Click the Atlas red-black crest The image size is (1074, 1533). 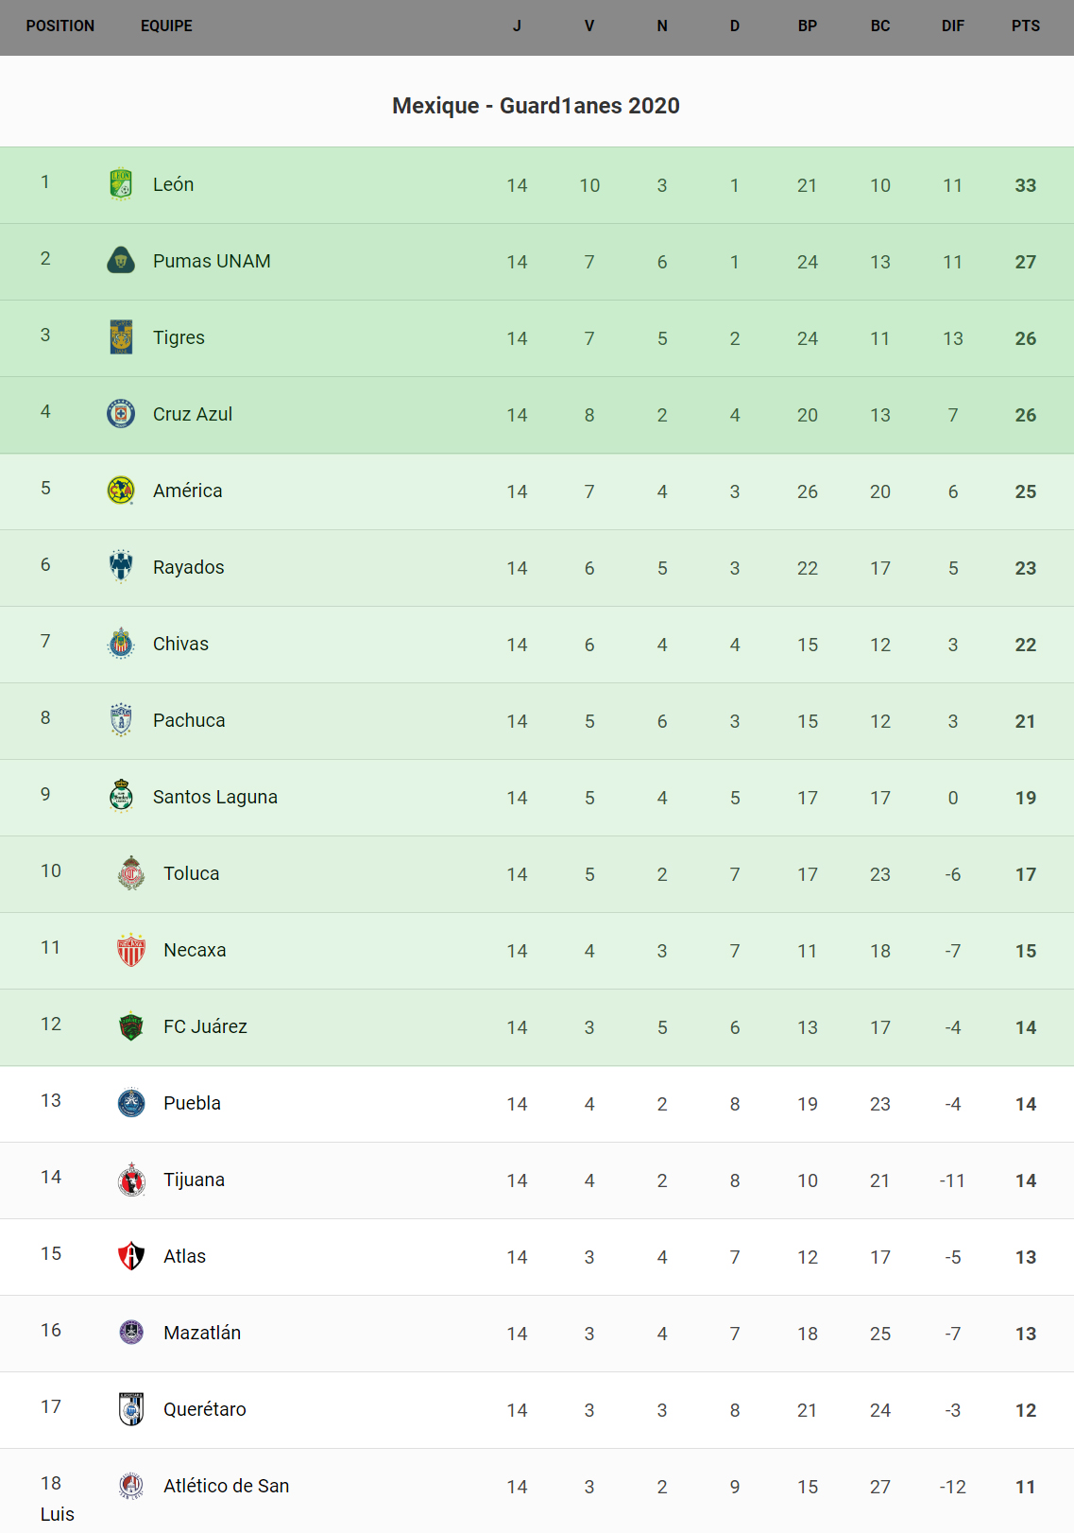[x=131, y=1256]
